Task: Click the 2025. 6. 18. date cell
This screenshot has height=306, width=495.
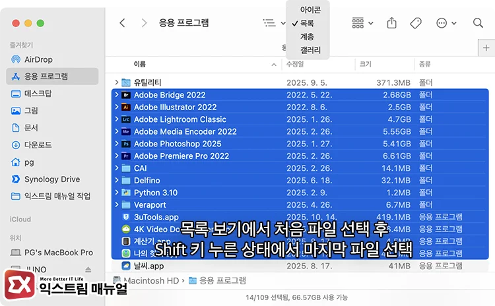Action: tap(309, 181)
